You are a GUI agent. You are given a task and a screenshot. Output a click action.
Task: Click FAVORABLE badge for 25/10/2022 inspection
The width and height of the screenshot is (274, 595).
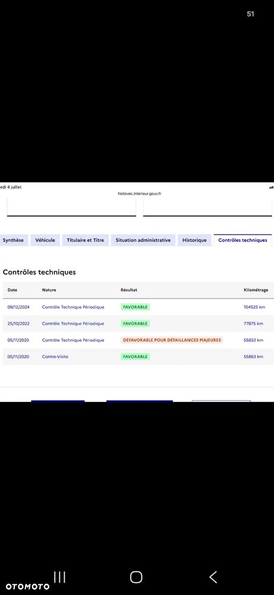click(135, 323)
